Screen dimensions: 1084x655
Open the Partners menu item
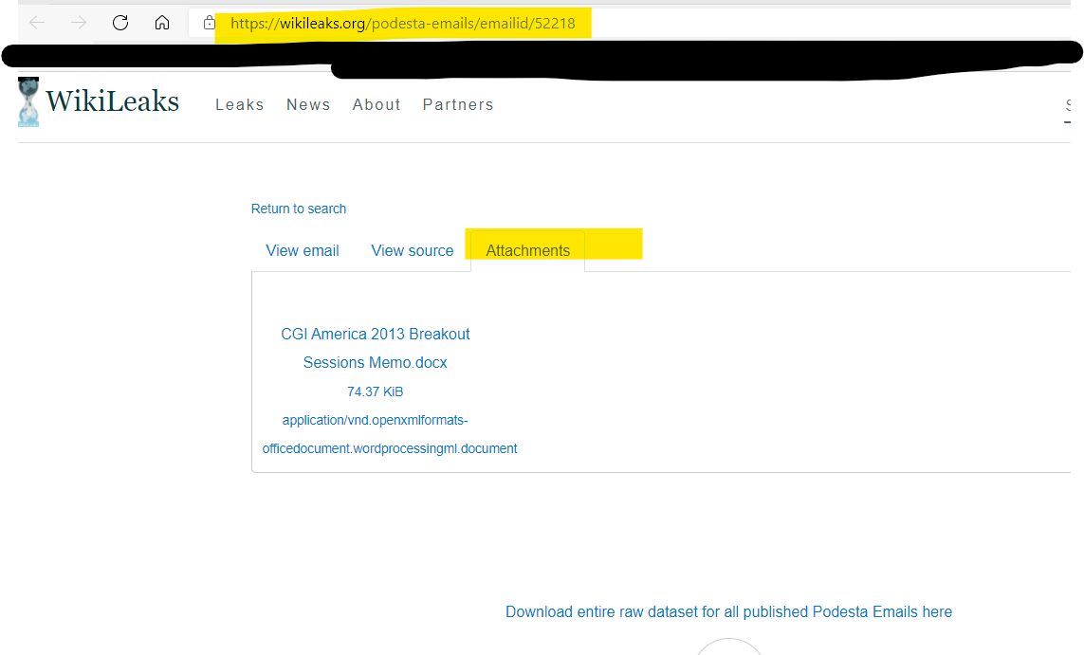click(458, 104)
